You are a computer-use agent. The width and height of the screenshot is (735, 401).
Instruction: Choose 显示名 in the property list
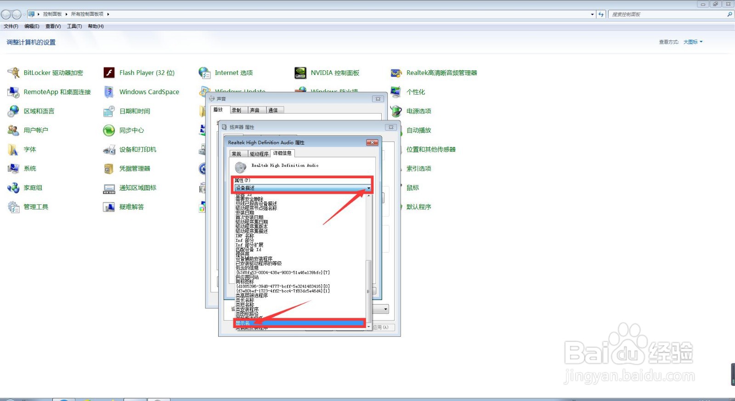(300, 323)
